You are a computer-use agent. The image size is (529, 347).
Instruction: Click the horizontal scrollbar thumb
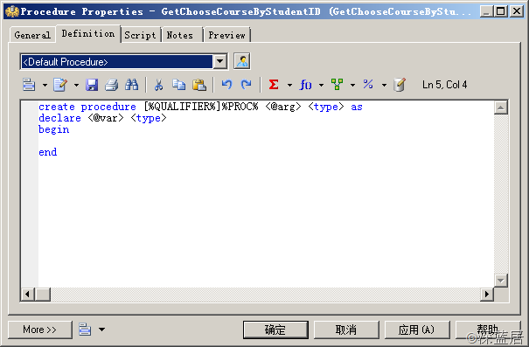43,295
